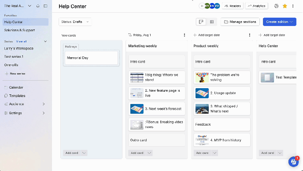Click the Analytics button
This screenshot has height=171, width=303.
pyautogui.click(x=256, y=6)
